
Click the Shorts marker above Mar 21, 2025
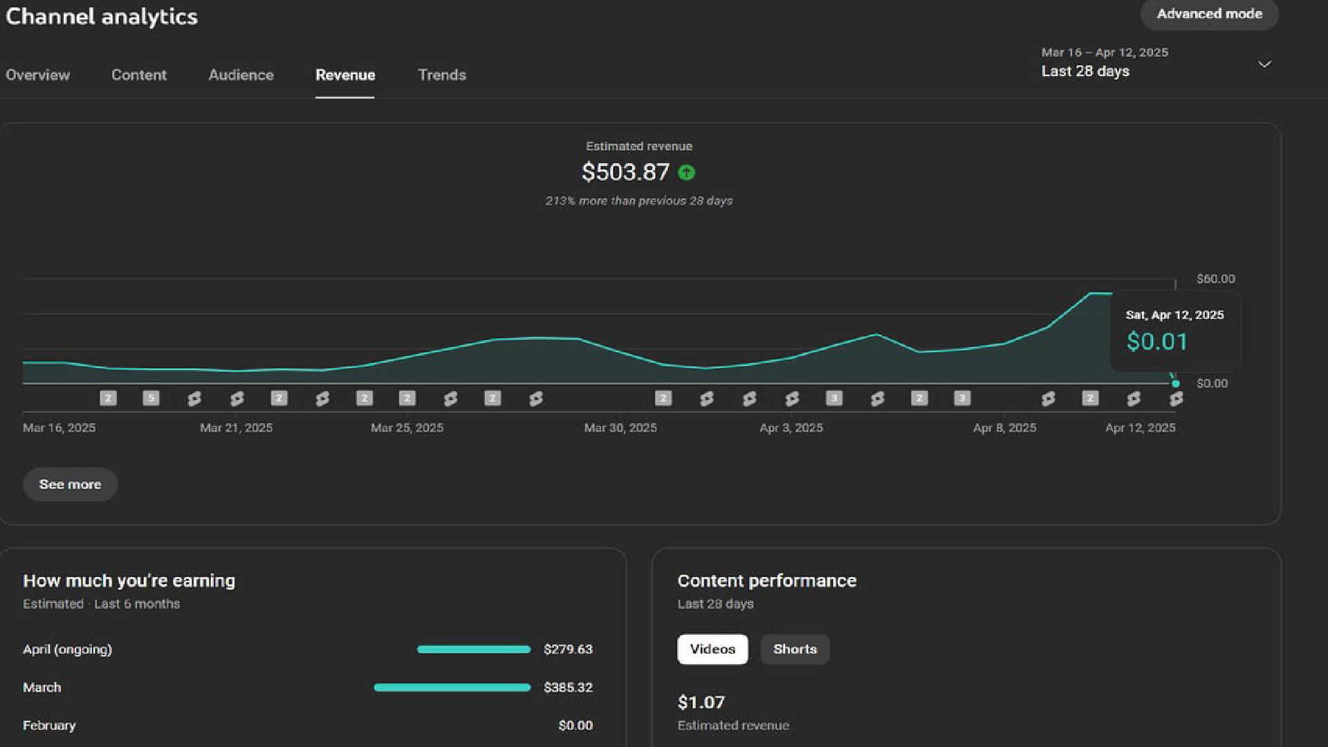[x=237, y=398]
